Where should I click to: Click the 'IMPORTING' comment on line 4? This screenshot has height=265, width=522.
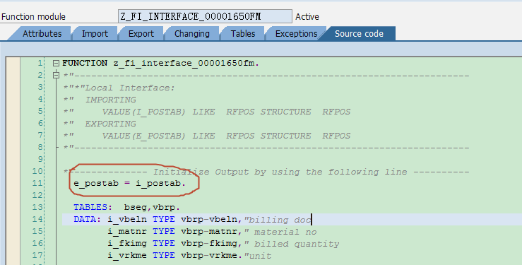(x=110, y=100)
